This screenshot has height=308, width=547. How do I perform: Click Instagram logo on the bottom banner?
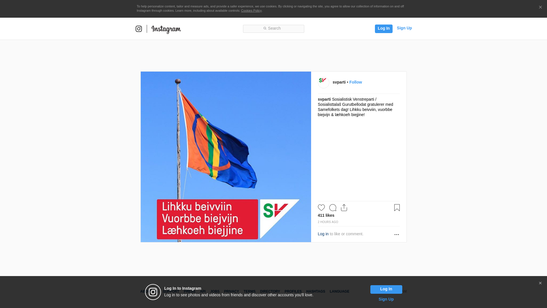pyautogui.click(x=153, y=292)
